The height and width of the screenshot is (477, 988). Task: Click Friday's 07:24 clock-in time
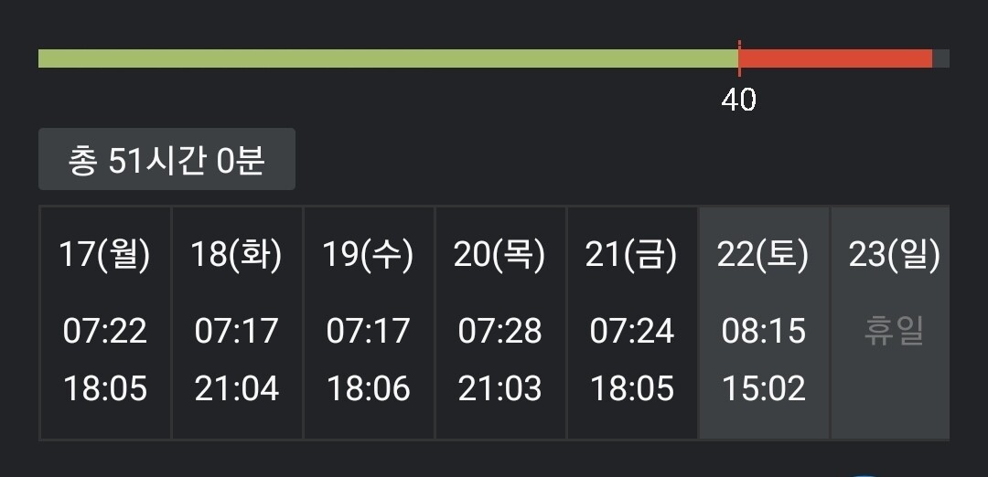click(631, 330)
